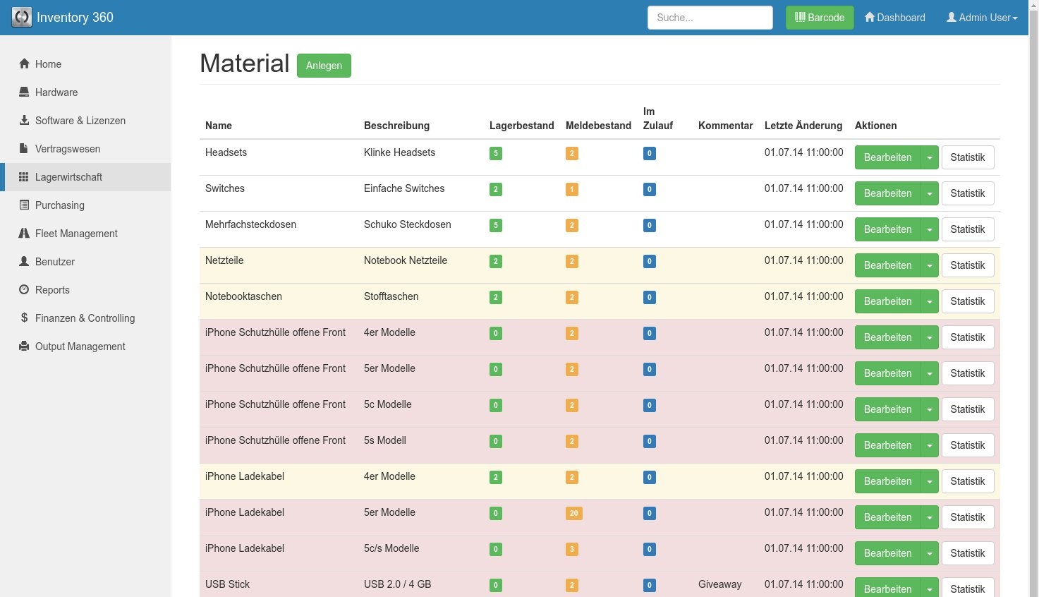Focus the Suche search field
The width and height of the screenshot is (1039, 597).
pos(710,18)
